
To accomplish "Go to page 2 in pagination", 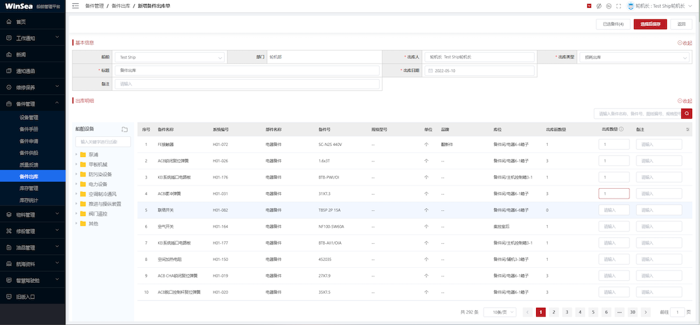I will pos(554,312).
